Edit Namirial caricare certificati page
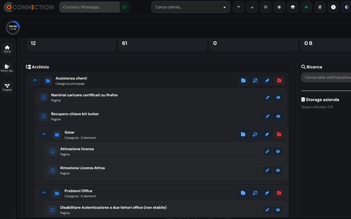Image resolution: width=351 pixels, height=219 pixels. (268, 97)
